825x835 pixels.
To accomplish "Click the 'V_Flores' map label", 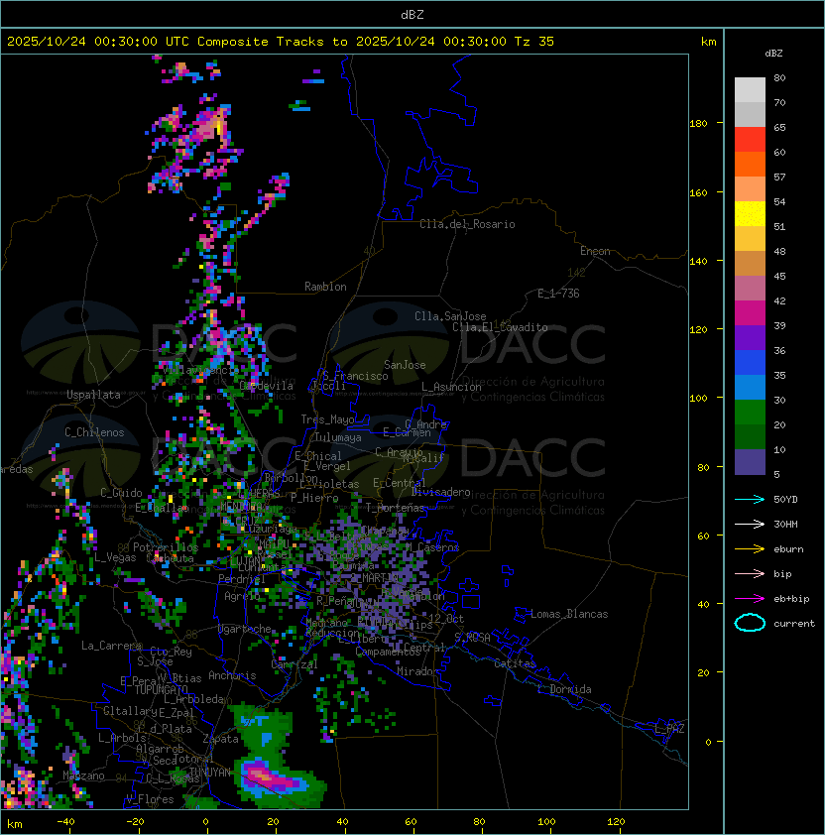I will tap(150, 799).
